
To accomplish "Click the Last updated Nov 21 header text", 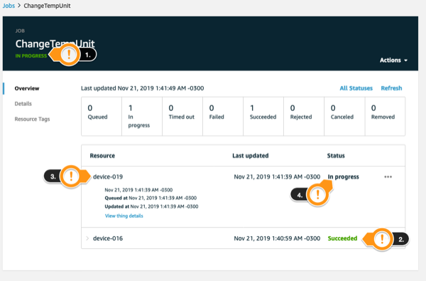I will [x=143, y=88].
